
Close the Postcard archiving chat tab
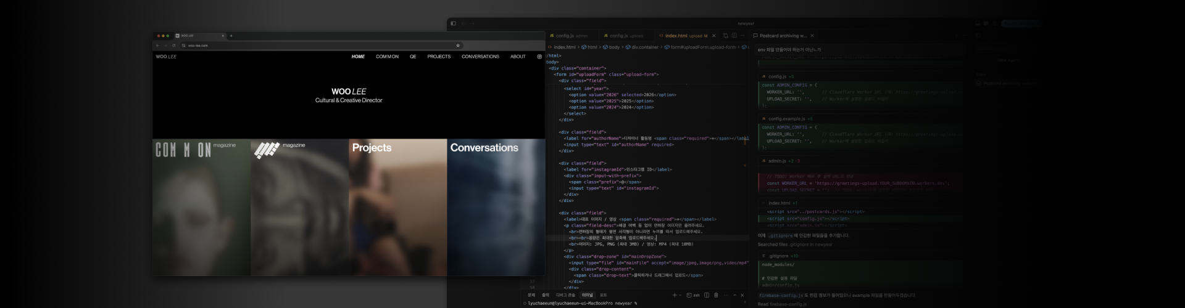coord(812,36)
